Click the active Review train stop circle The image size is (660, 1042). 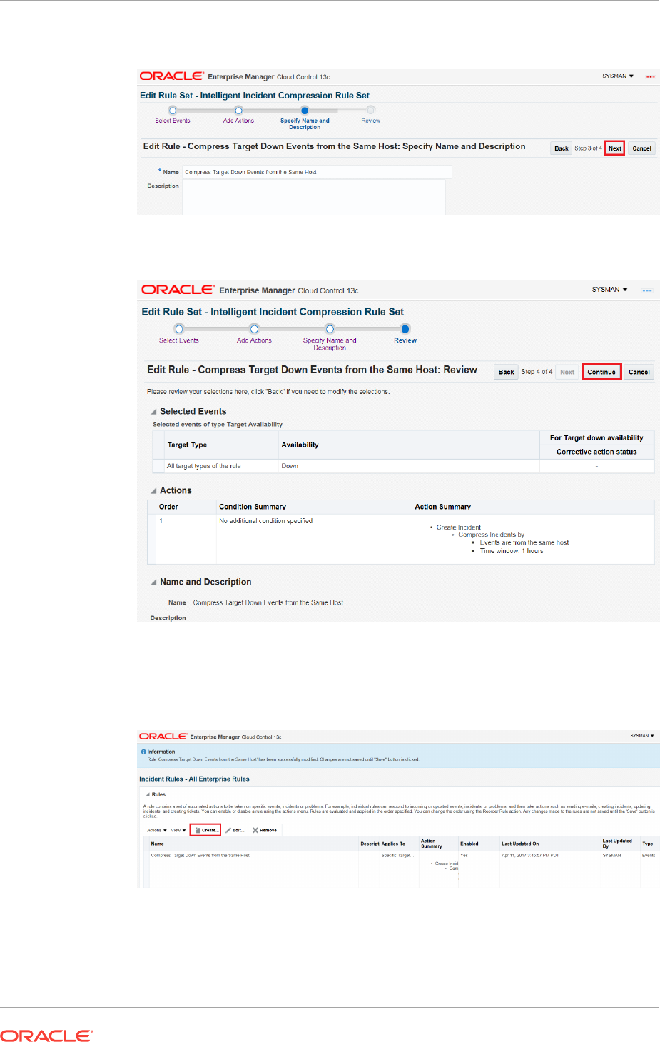click(x=405, y=329)
